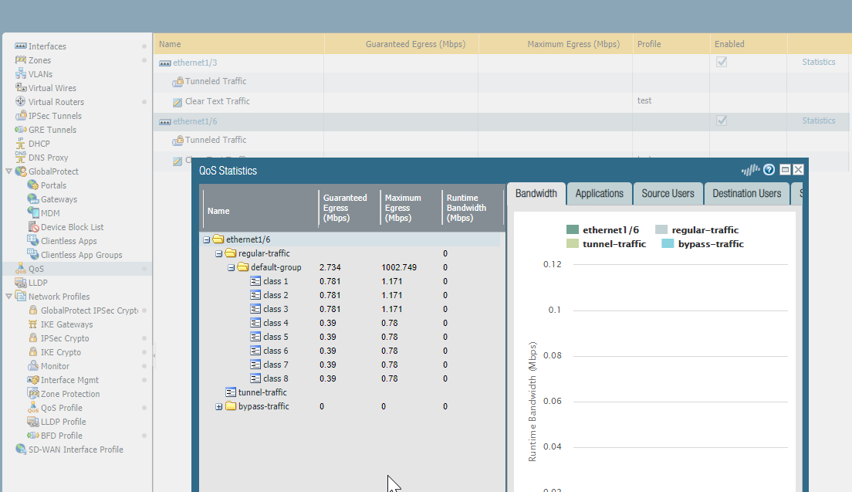Select the class 5 row in QoS Statistics

point(274,337)
